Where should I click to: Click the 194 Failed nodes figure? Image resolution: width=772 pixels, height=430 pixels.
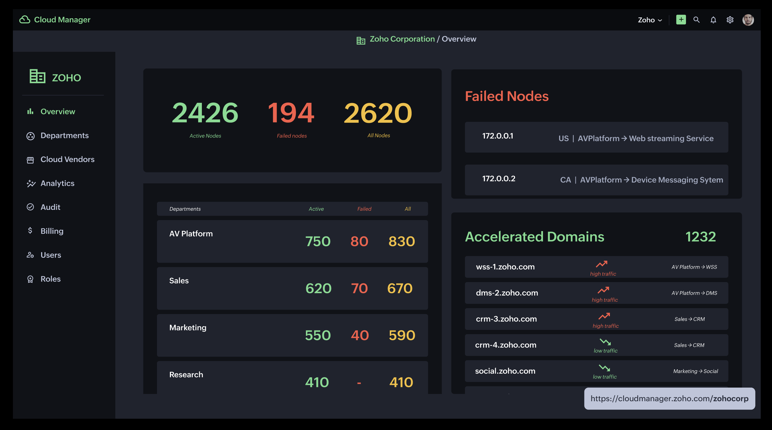(291, 113)
